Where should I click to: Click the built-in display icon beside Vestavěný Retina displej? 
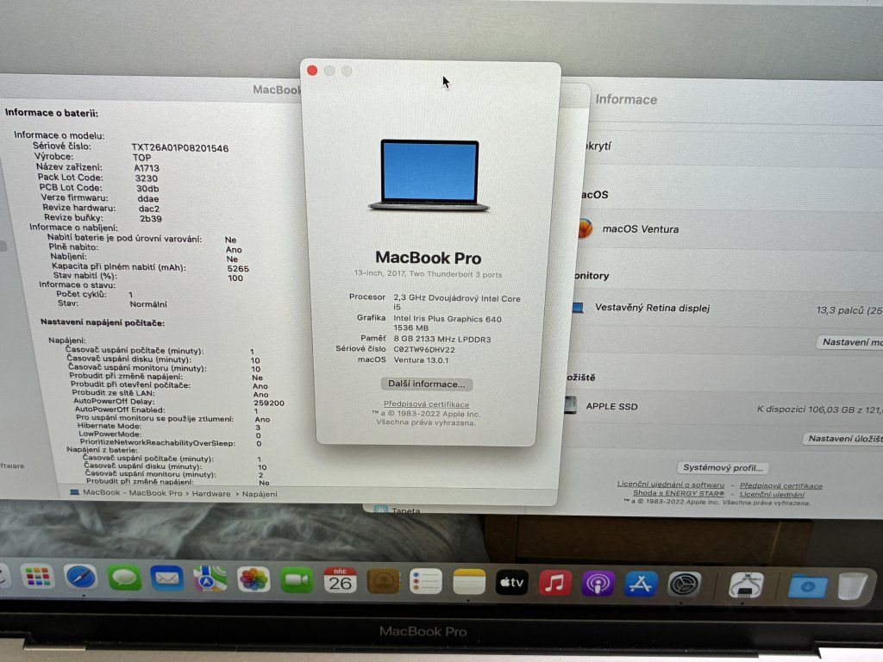point(577,308)
